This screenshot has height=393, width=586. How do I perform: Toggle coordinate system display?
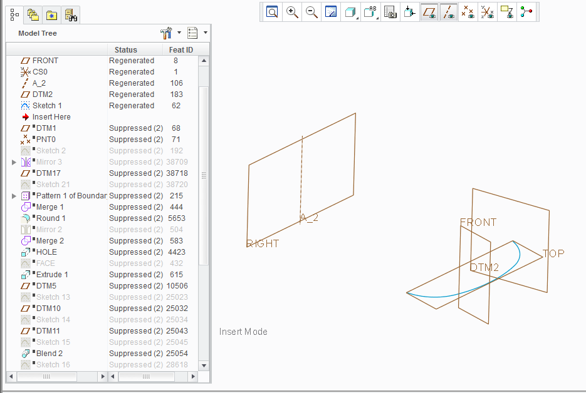point(488,12)
